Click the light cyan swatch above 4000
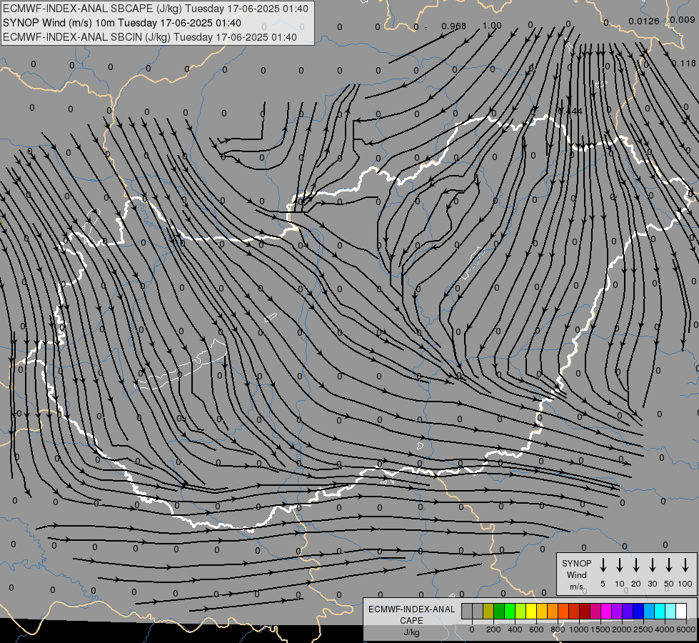 click(x=670, y=611)
